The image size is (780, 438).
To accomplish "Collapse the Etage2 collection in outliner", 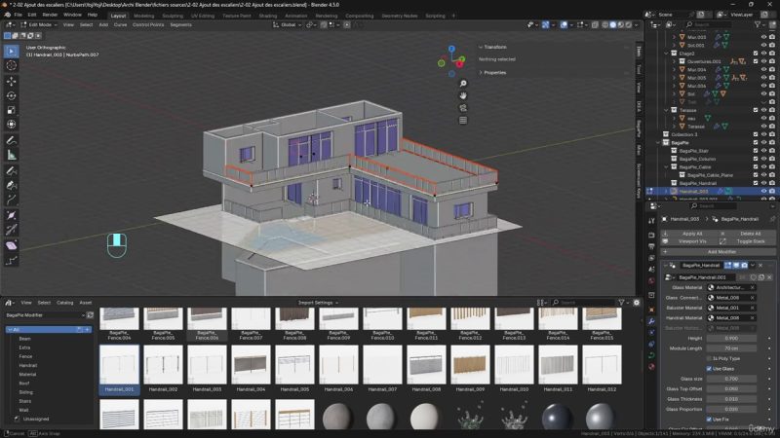I will click(x=667, y=52).
